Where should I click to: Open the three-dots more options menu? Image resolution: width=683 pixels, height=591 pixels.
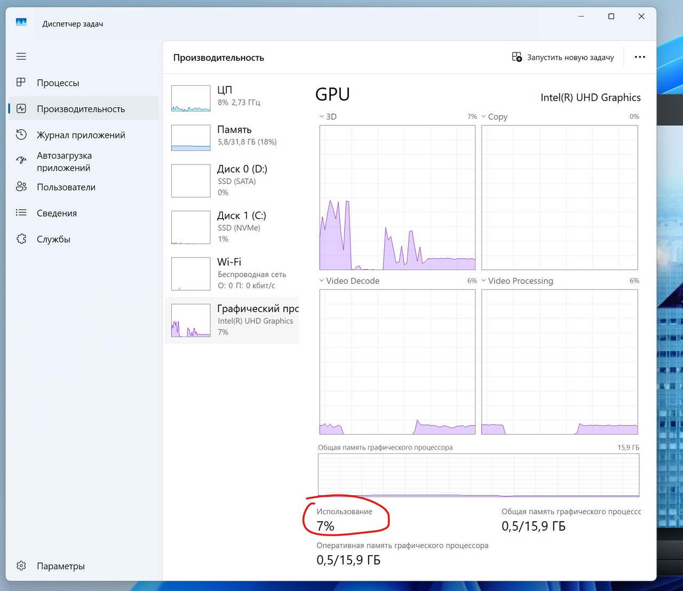[640, 57]
